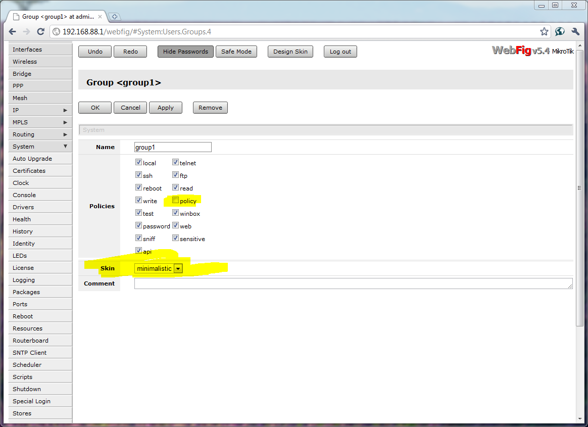Viewport: 588px width, 427px height.
Task: Enable the policy checkbox
Action: coord(175,200)
